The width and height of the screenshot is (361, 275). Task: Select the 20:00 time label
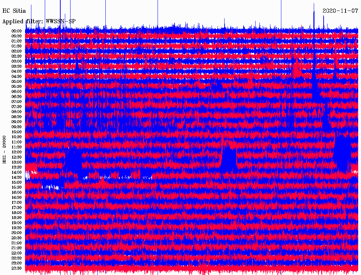(x=17, y=233)
